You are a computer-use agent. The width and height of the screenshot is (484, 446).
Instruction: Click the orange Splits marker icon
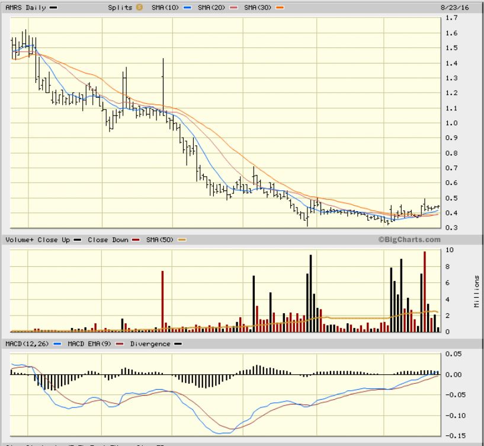(139, 8)
